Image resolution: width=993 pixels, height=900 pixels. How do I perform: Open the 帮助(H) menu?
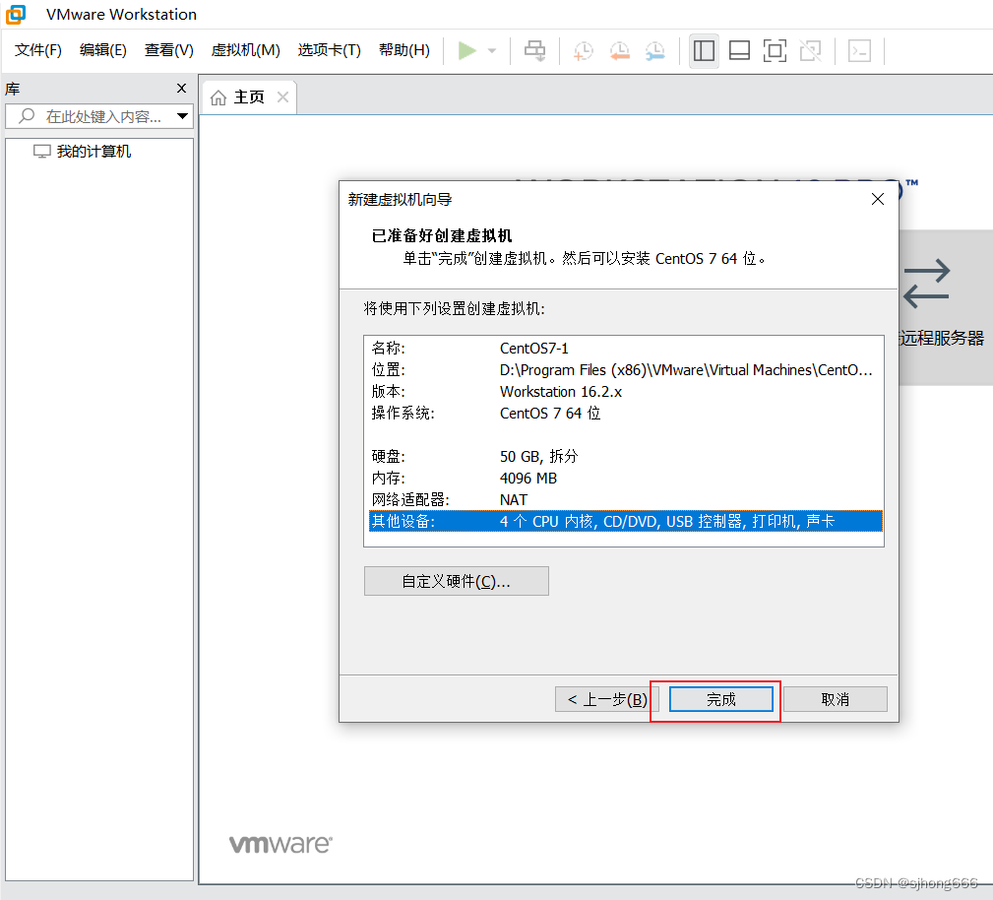404,50
